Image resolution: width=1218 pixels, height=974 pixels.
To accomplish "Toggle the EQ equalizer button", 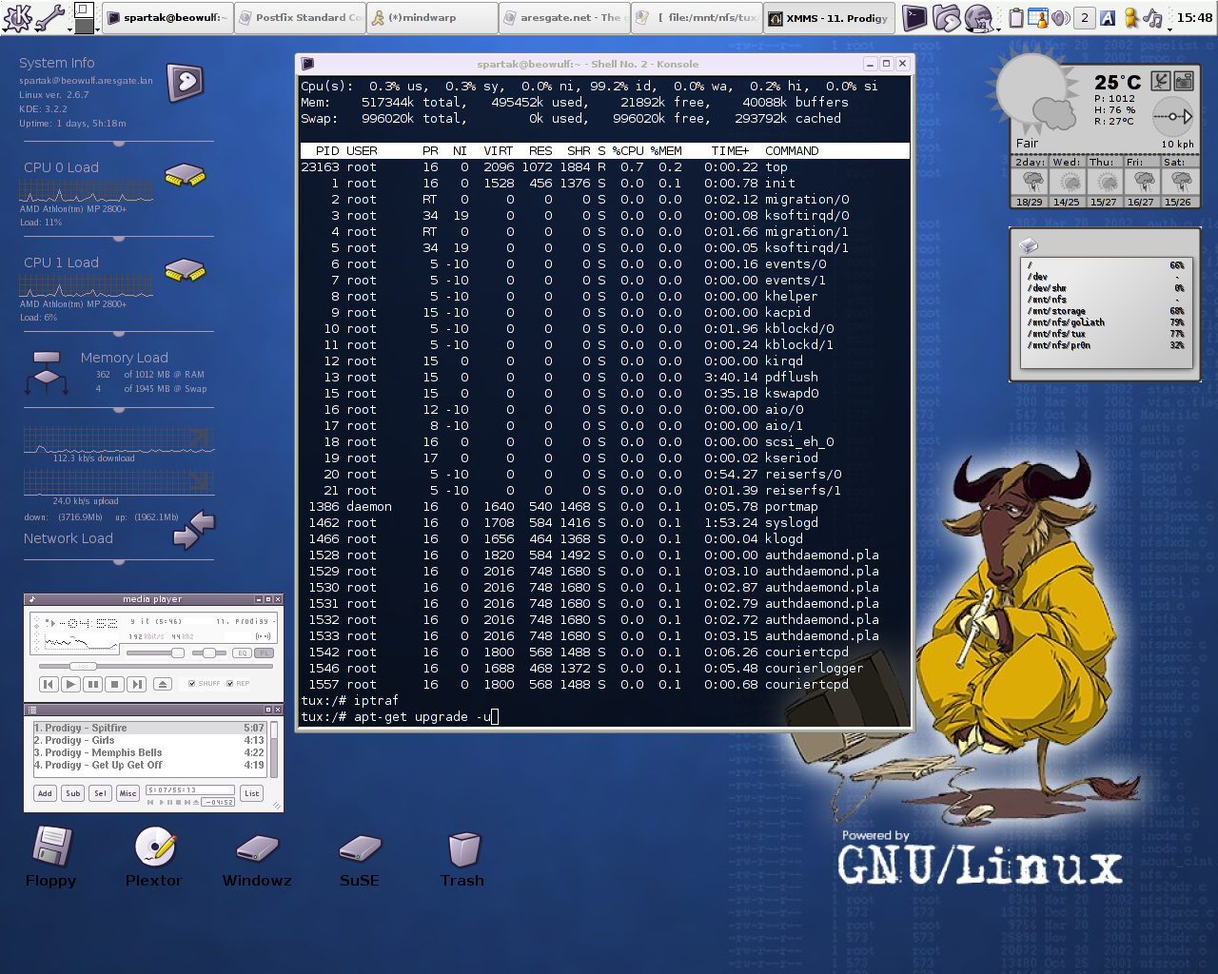I will 242,653.
